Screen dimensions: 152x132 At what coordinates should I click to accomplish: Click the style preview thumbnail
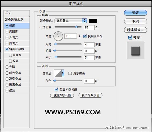point(136,50)
